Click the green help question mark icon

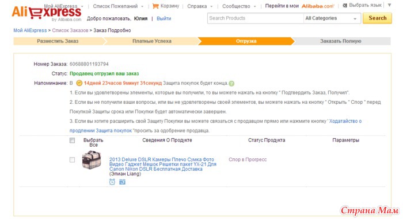click(x=231, y=83)
